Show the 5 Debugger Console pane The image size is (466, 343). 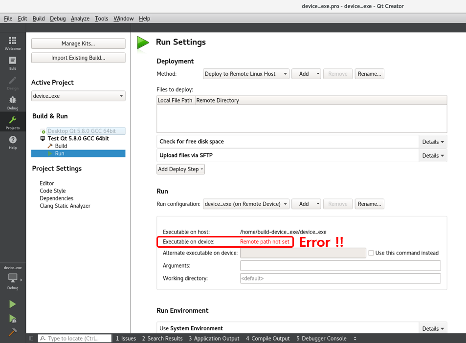[321, 339]
